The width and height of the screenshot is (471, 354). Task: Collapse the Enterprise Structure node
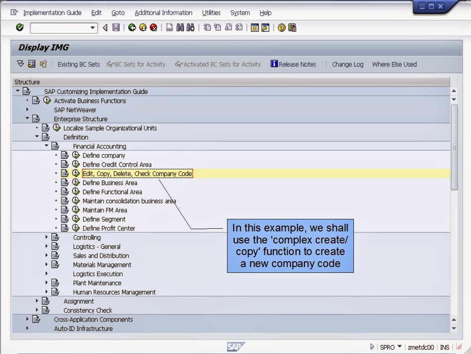(x=27, y=118)
